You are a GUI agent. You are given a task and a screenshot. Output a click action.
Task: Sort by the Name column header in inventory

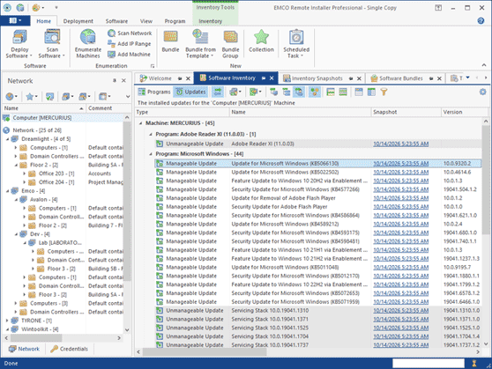(301, 112)
